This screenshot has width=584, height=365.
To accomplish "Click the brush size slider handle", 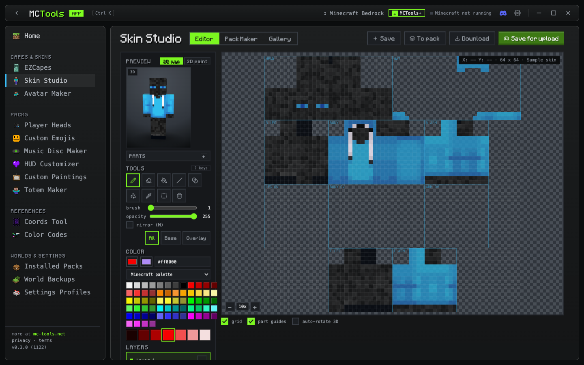I will point(151,208).
